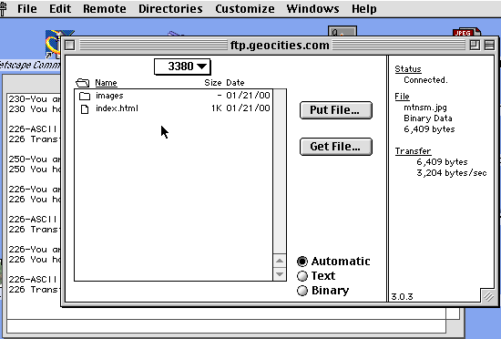Click the 3,204 bytes/sec transfer rate
The height and width of the screenshot is (339, 501).
pos(452,173)
